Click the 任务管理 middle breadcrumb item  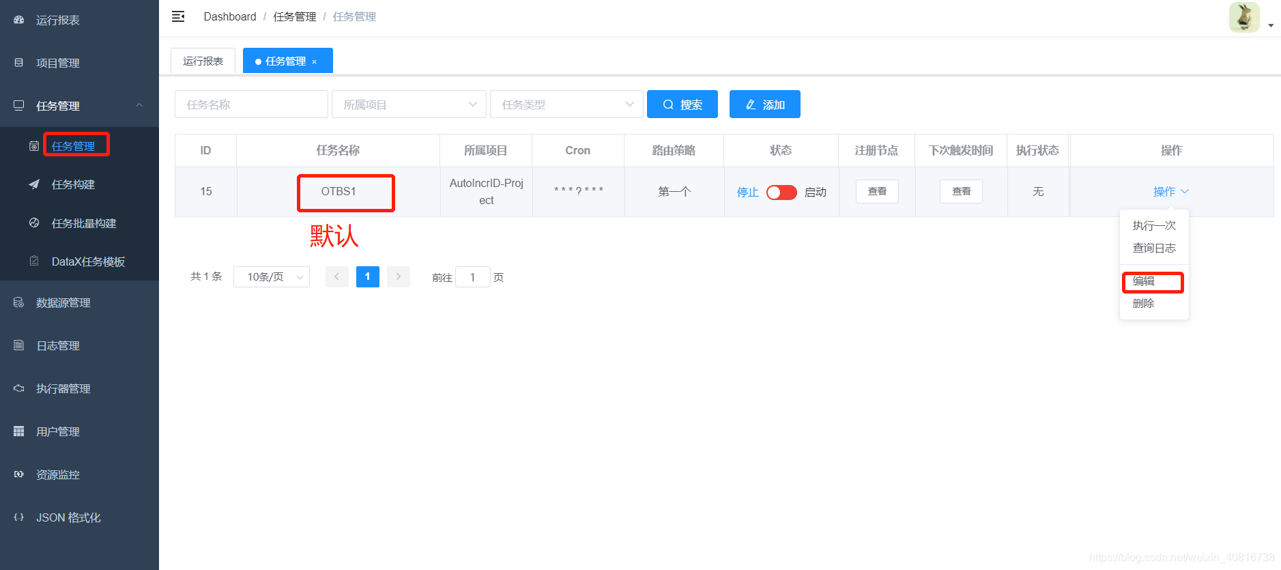pyautogui.click(x=295, y=16)
